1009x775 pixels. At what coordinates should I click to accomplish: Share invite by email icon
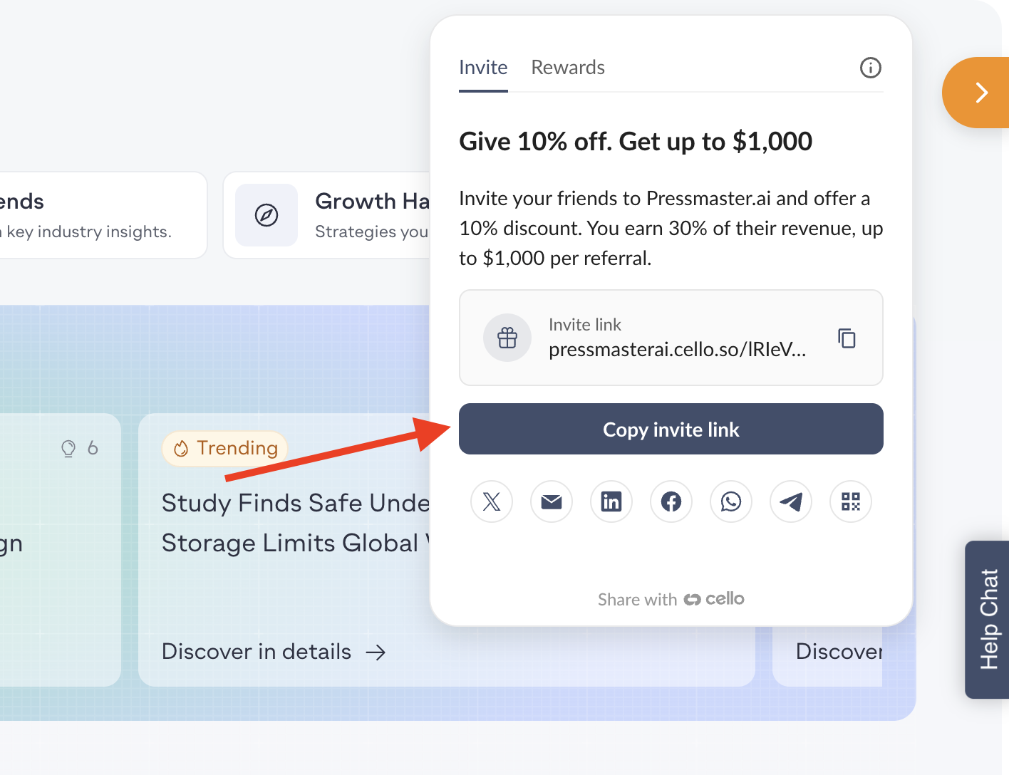click(552, 501)
